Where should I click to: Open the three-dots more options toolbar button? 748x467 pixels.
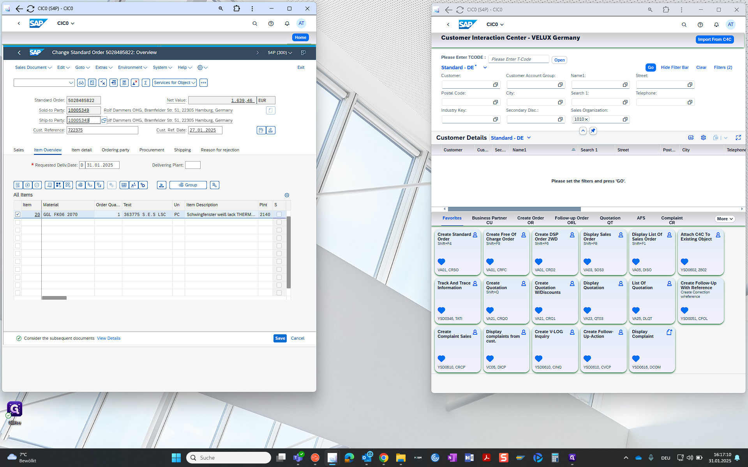pyautogui.click(x=203, y=83)
